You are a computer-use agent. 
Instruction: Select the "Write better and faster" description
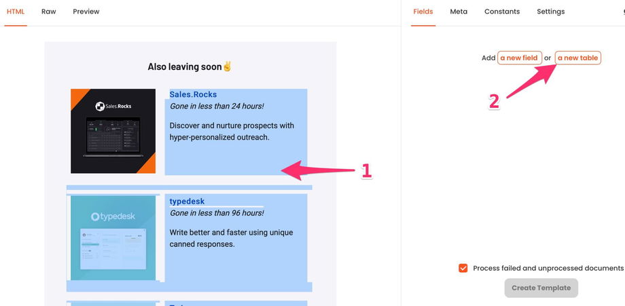click(231, 238)
